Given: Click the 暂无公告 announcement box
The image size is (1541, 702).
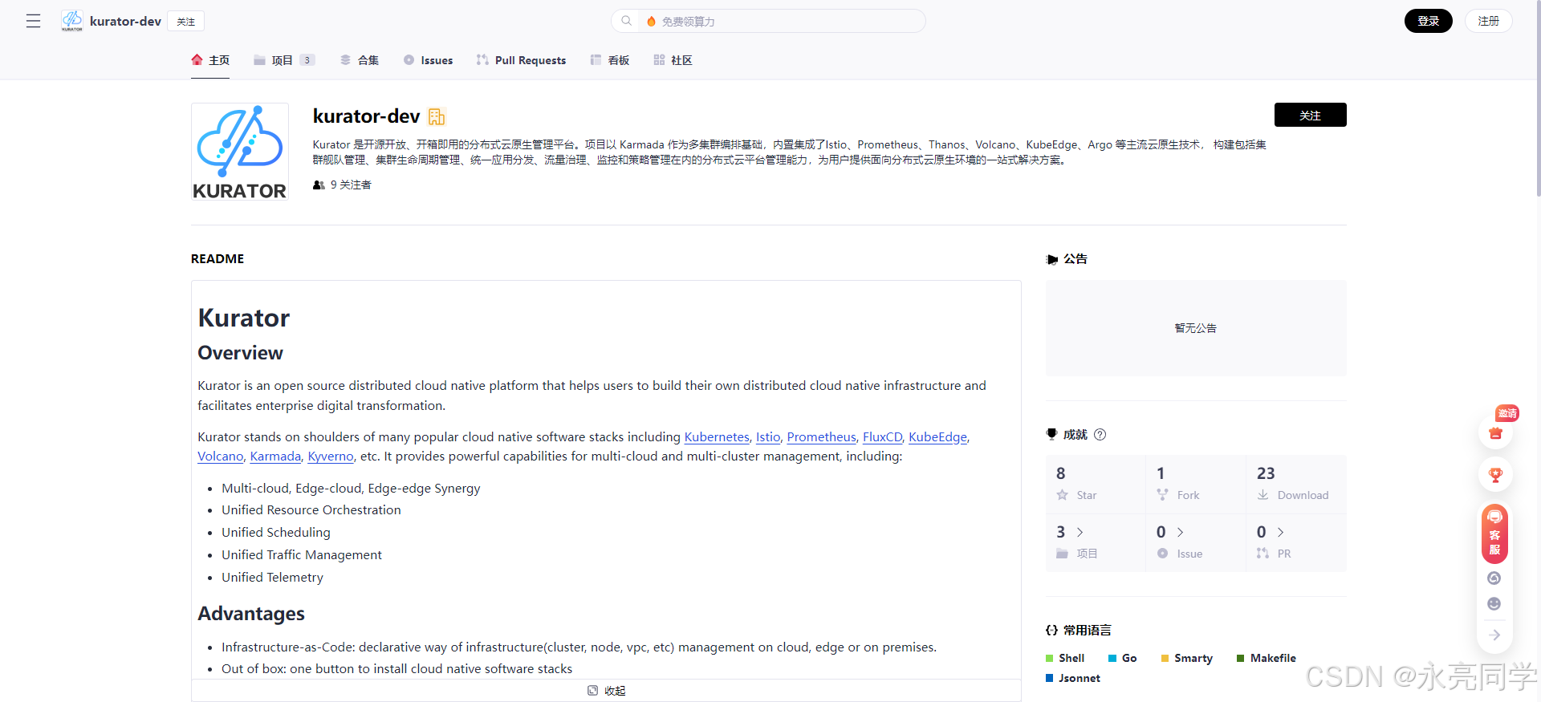Looking at the screenshot, I should (x=1196, y=328).
